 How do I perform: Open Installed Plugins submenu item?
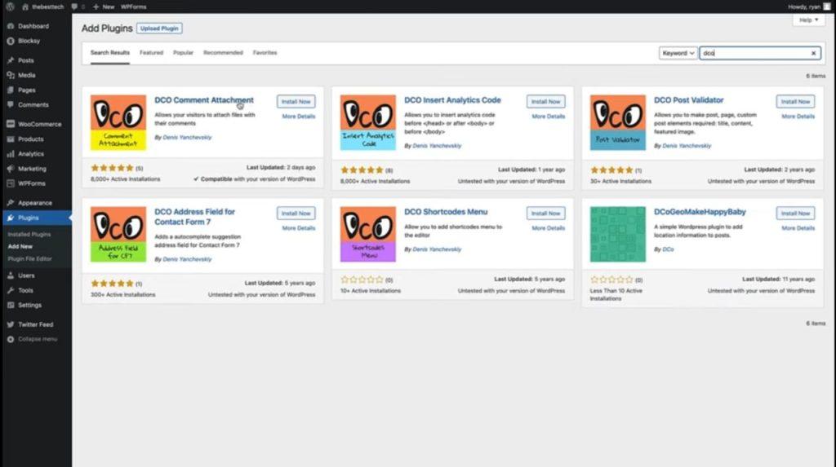[x=29, y=234]
